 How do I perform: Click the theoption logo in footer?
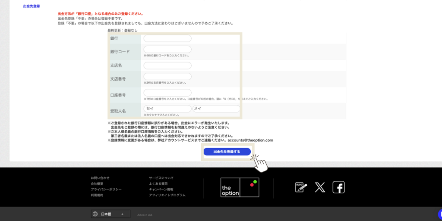pos(240,187)
